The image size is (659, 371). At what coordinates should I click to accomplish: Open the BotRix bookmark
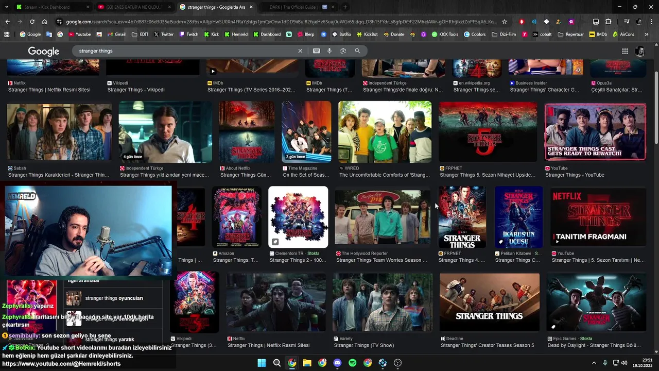(341, 35)
